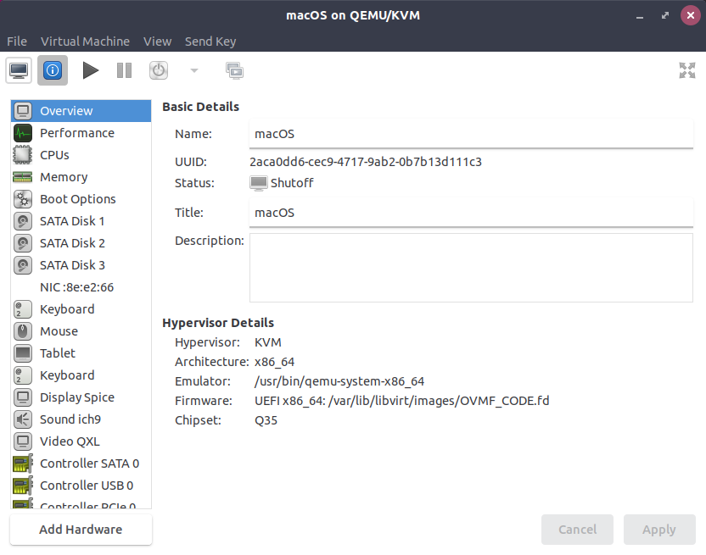The image size is (706, 555).
Task: Click the Cancel button
Action: pos(577,530)
